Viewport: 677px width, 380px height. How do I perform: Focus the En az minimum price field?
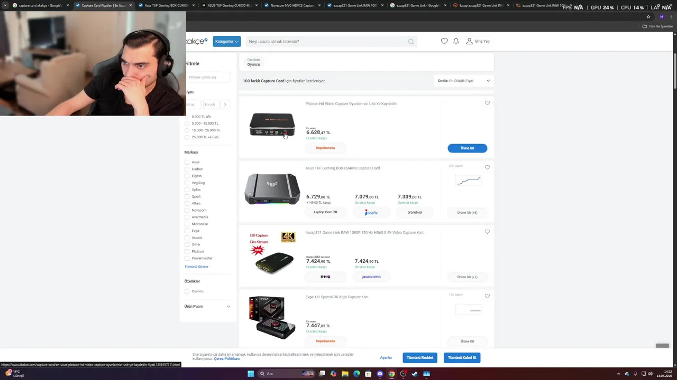click(193, 104)
